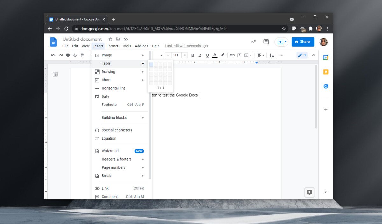Open the Format menu
This screenshot has width=382, height=224.
112,46
